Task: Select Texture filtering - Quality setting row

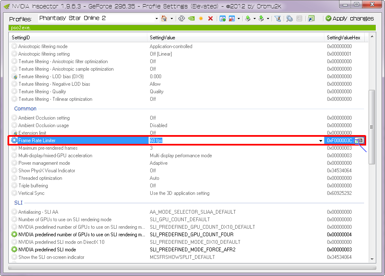Action: 188,92
